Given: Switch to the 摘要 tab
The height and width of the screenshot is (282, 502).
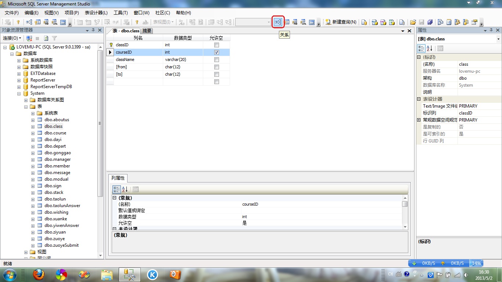Looking at the screenshot, I should (147, 31).
